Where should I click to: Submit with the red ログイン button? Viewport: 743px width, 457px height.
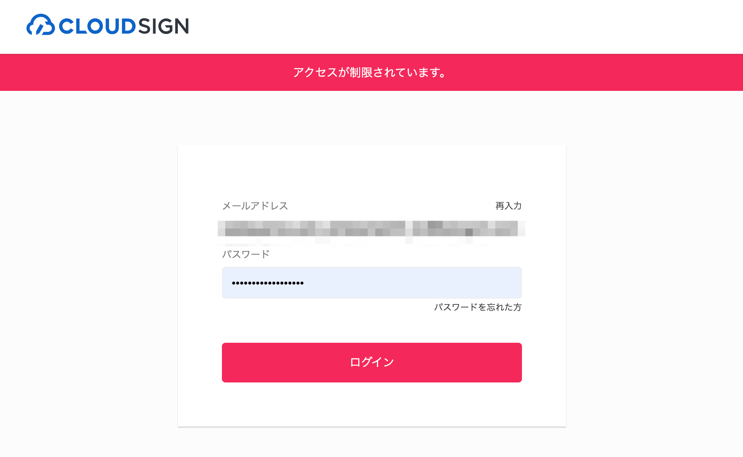(x=372, y=363)
